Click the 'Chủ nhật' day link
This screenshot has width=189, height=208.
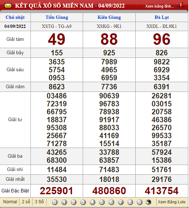(15, 17)
